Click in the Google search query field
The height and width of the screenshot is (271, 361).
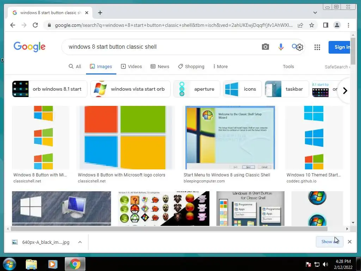pyautogui.click(x=161, y=47)
